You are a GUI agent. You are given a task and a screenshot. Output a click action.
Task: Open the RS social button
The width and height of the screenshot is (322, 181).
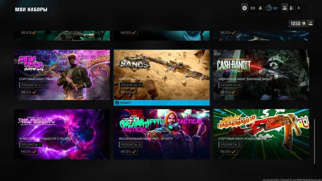tap(285, 8)
